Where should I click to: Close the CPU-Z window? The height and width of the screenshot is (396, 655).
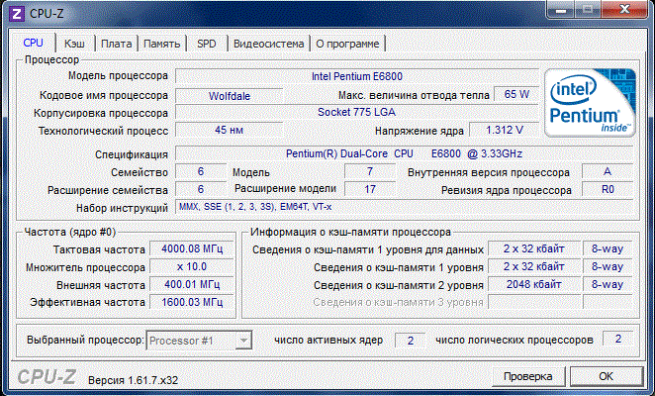coord(623,11)
